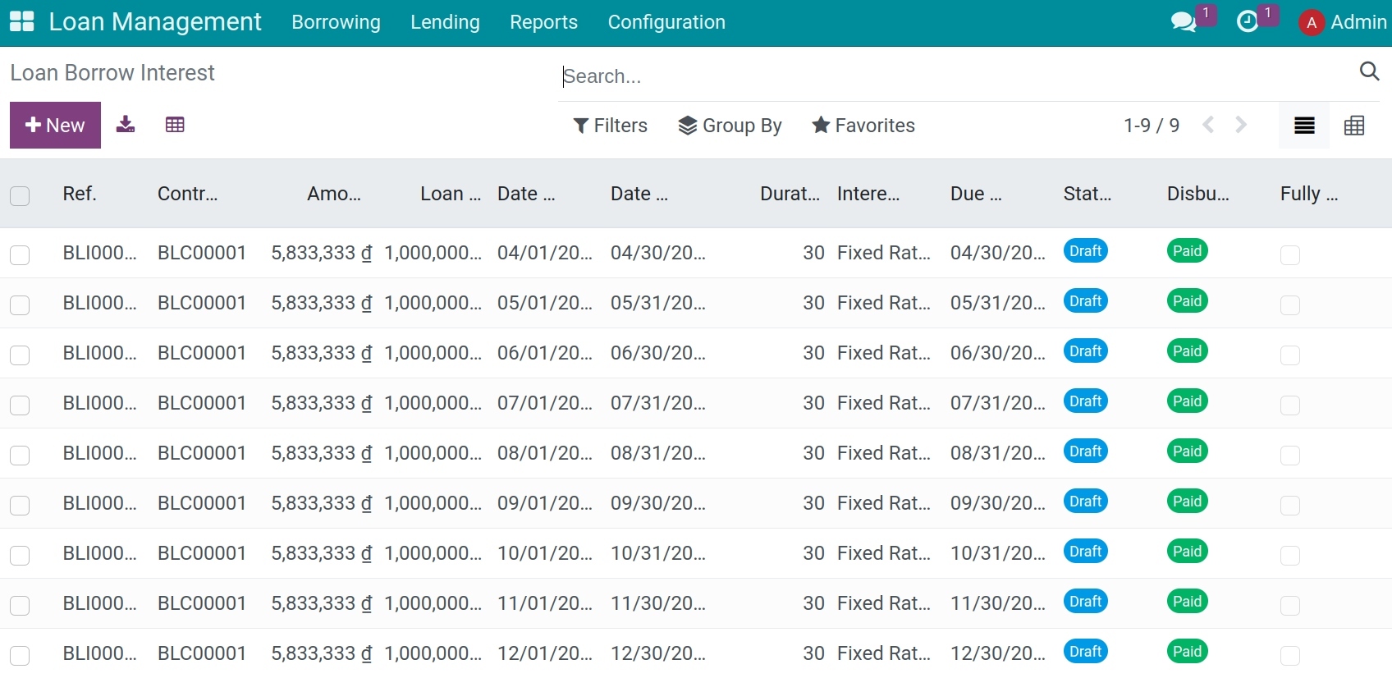Viewport: 1392px width, 678px height.
Task: Sort by the Loan amount column header
Action: pos(451,194)
